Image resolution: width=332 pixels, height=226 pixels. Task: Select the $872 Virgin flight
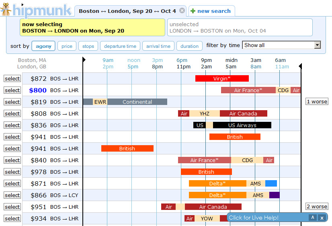click(x=12, y=79)
